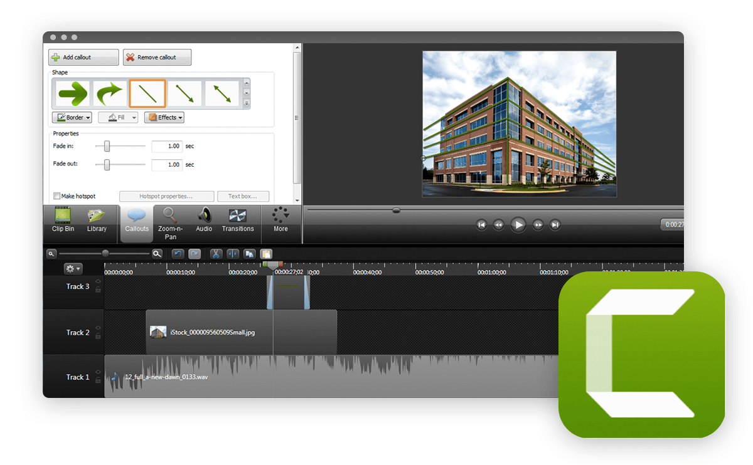Select the solid green arrow callout shape
This screenshot has width=753, height=465.
(x=72, y=94)
